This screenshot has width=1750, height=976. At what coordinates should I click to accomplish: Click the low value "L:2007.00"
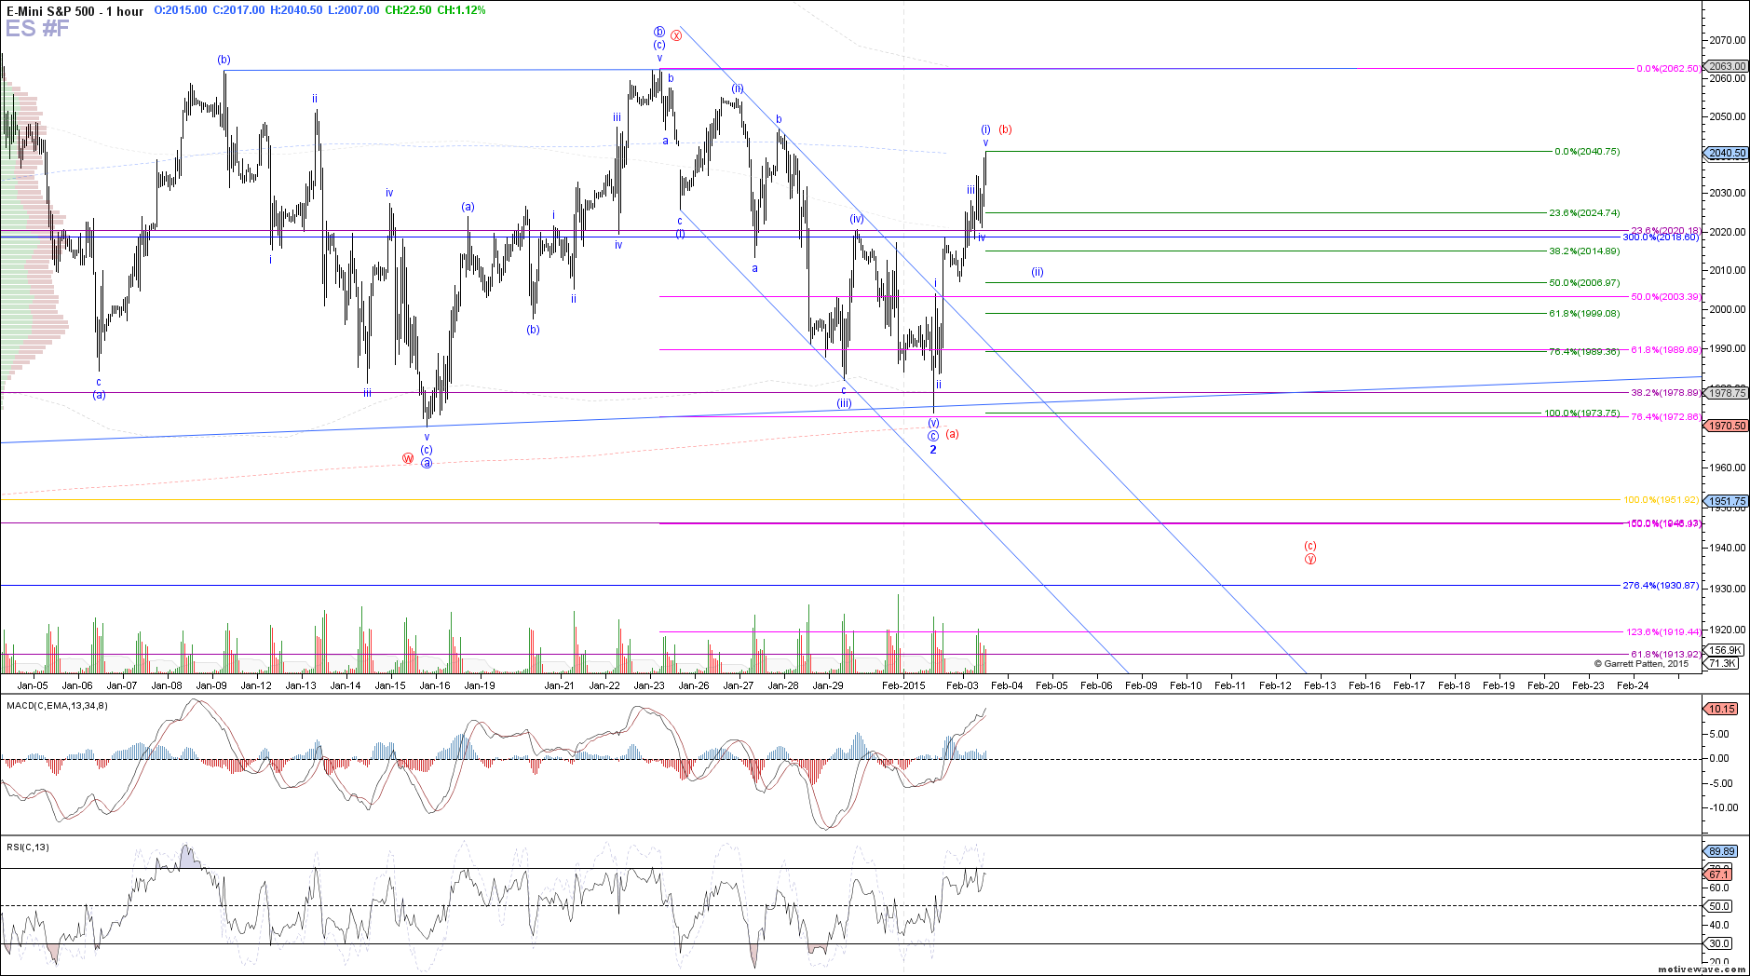[354, 10]
